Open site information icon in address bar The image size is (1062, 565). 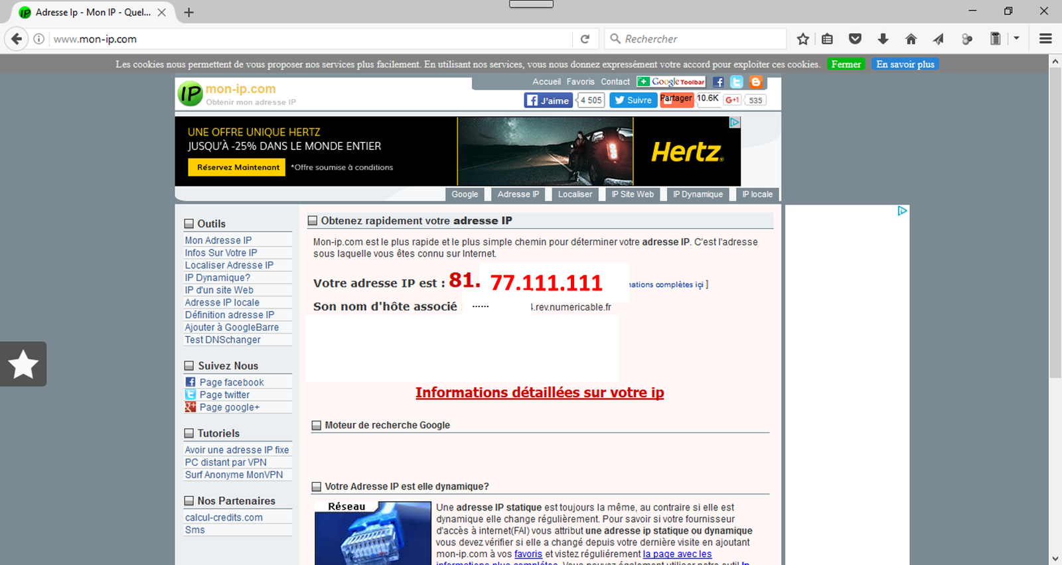coord(39,39)
